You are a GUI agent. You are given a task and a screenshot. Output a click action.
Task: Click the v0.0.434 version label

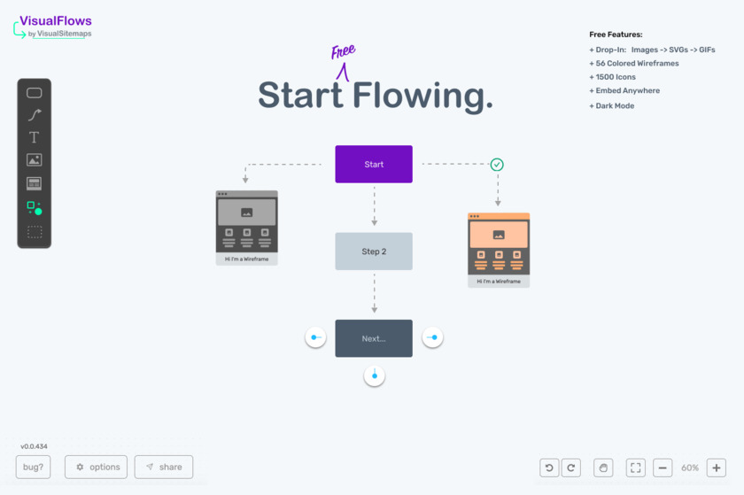click(x=35, y=446)
